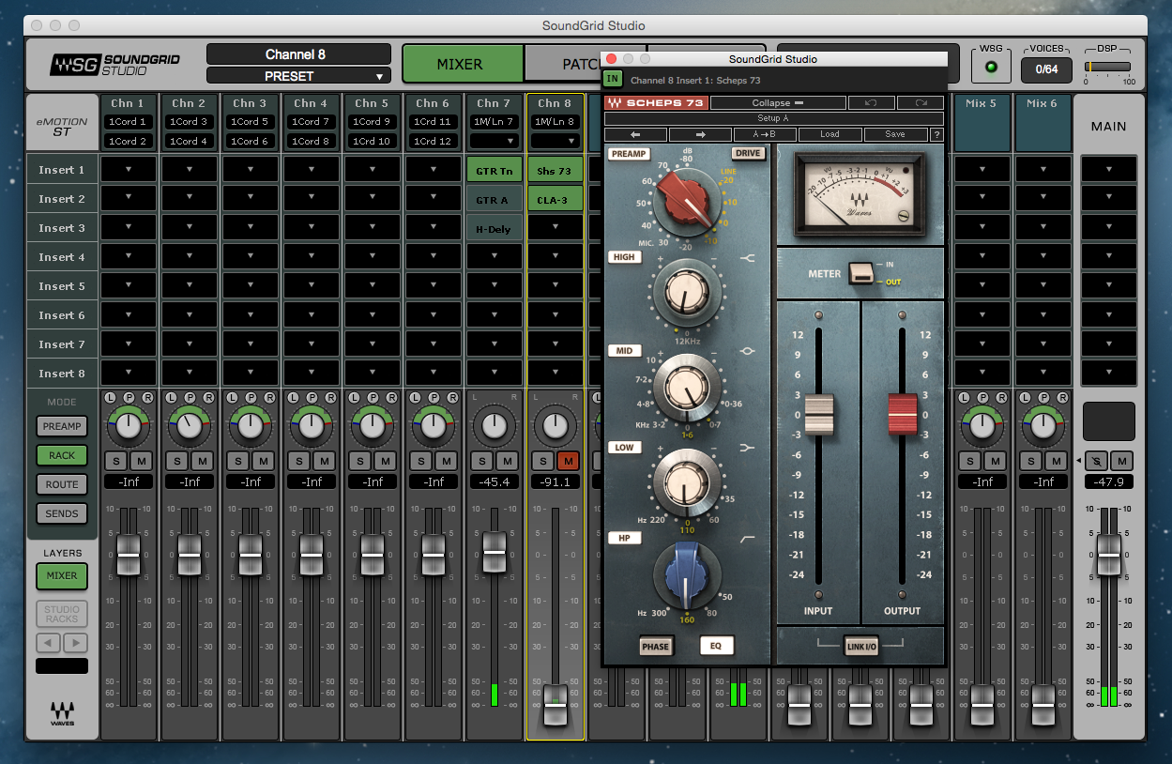Click the WSG green status LED

tap(990, 68)
